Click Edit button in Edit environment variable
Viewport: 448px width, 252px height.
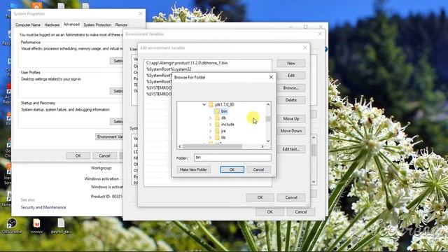point(291,76)
